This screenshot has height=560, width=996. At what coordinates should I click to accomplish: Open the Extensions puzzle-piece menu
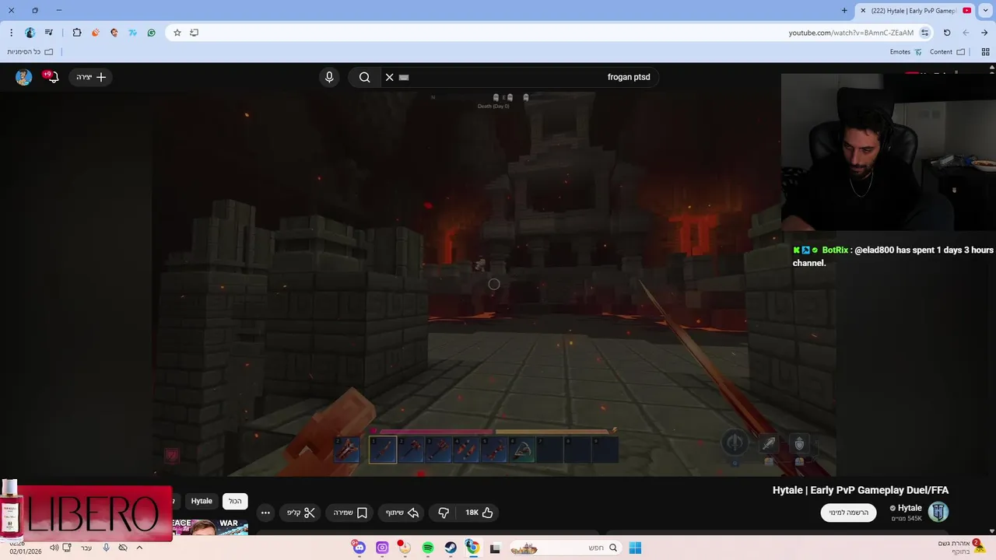tap(76, 33)
